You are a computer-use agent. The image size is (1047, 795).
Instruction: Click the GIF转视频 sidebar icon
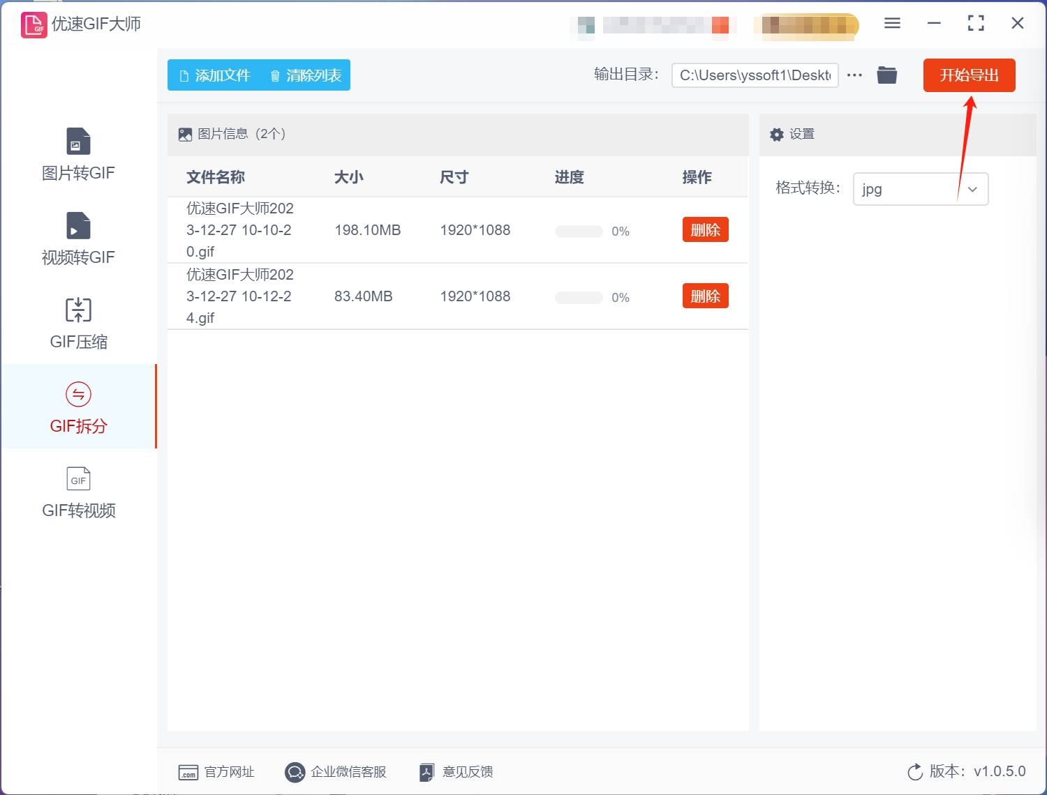point(78,479)
